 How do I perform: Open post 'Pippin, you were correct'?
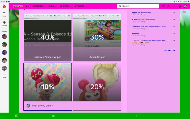point(141,13)
